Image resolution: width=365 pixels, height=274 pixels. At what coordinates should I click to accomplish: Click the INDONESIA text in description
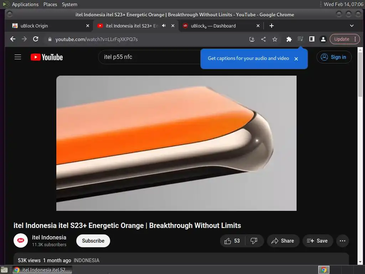[x=87, y=260]
